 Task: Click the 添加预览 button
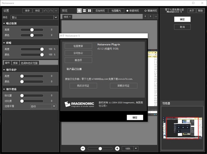coord(100,11)
